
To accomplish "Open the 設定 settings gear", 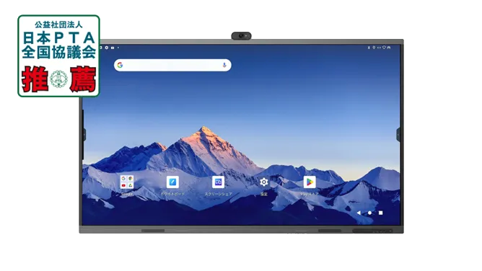I will tap(264, 182).
